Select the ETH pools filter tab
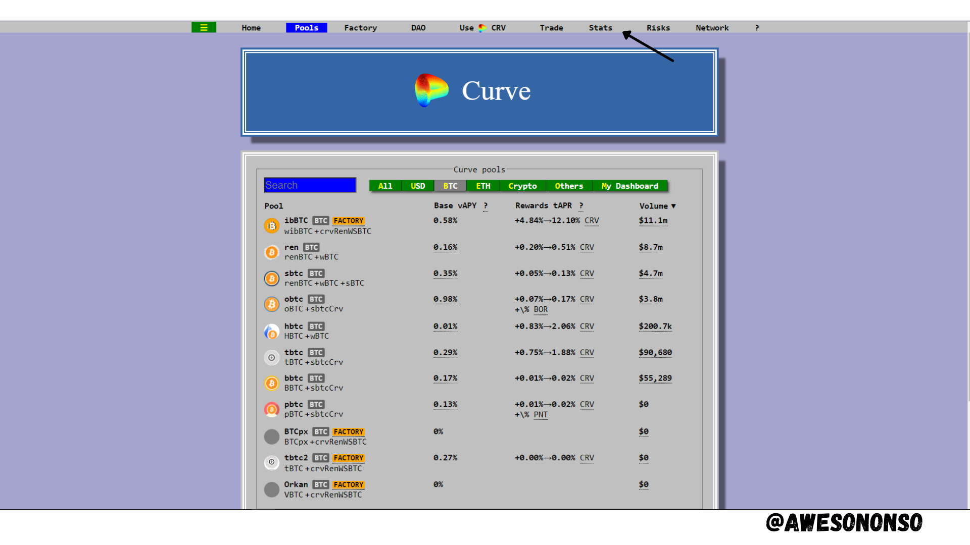The image size is (970, 545). tap(483, 186)
